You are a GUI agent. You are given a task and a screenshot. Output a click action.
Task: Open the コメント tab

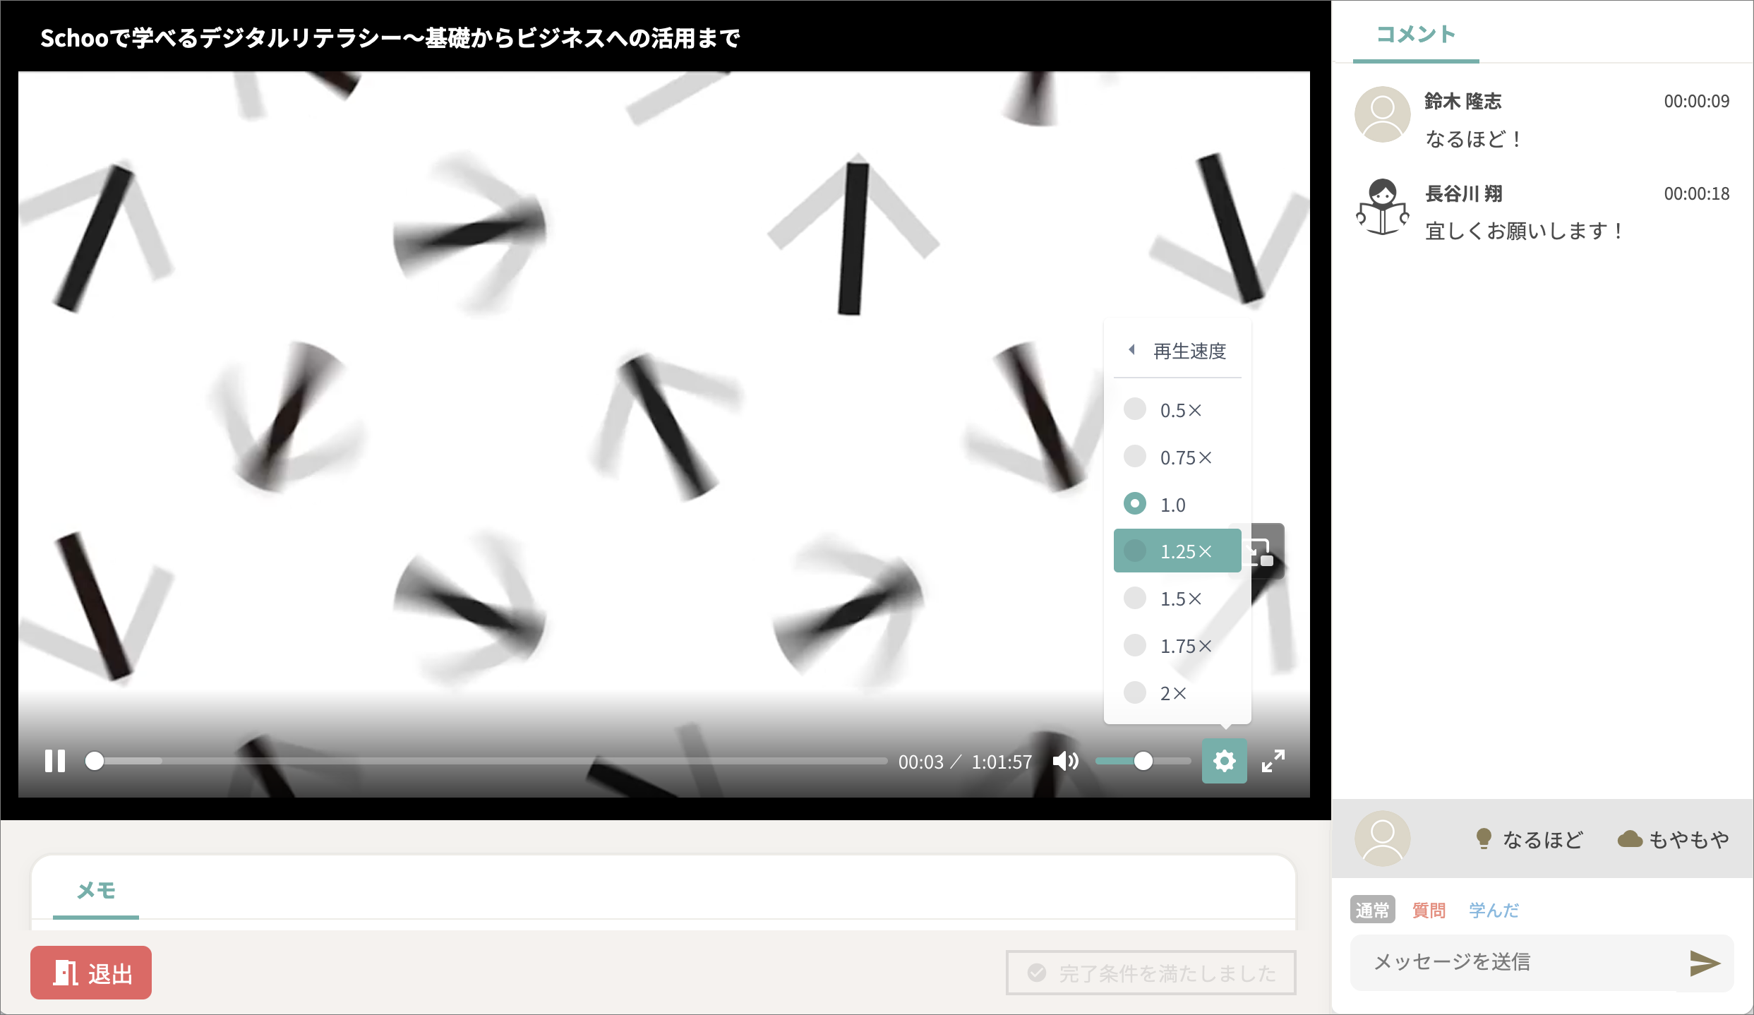[1416, 34]
